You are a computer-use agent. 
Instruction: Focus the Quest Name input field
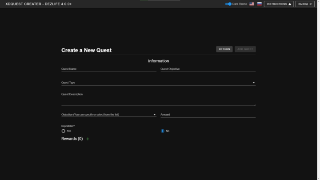click(x=108, y=69)
